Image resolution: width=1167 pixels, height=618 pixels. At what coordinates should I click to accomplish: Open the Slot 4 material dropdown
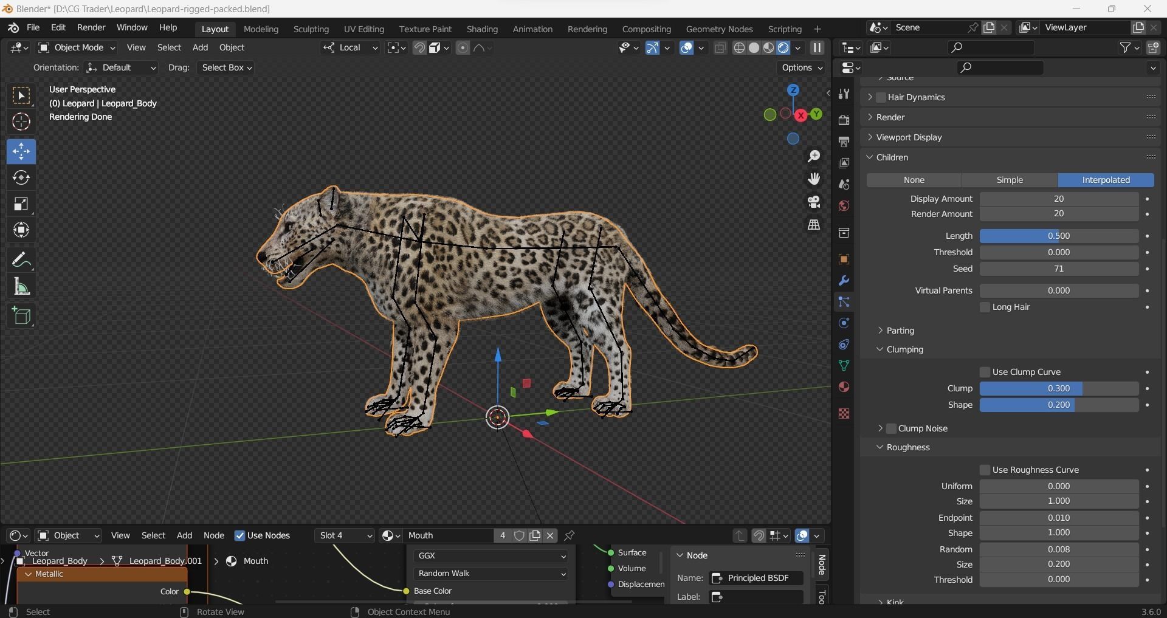[x=345, y=535]
